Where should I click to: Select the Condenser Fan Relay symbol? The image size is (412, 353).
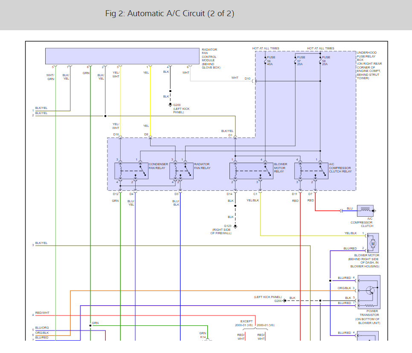[131, 170]
